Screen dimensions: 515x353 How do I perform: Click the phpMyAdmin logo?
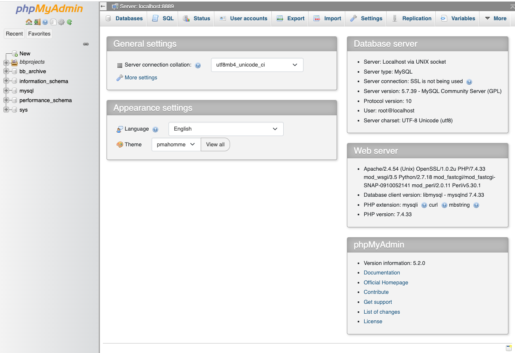pos(49,9)
